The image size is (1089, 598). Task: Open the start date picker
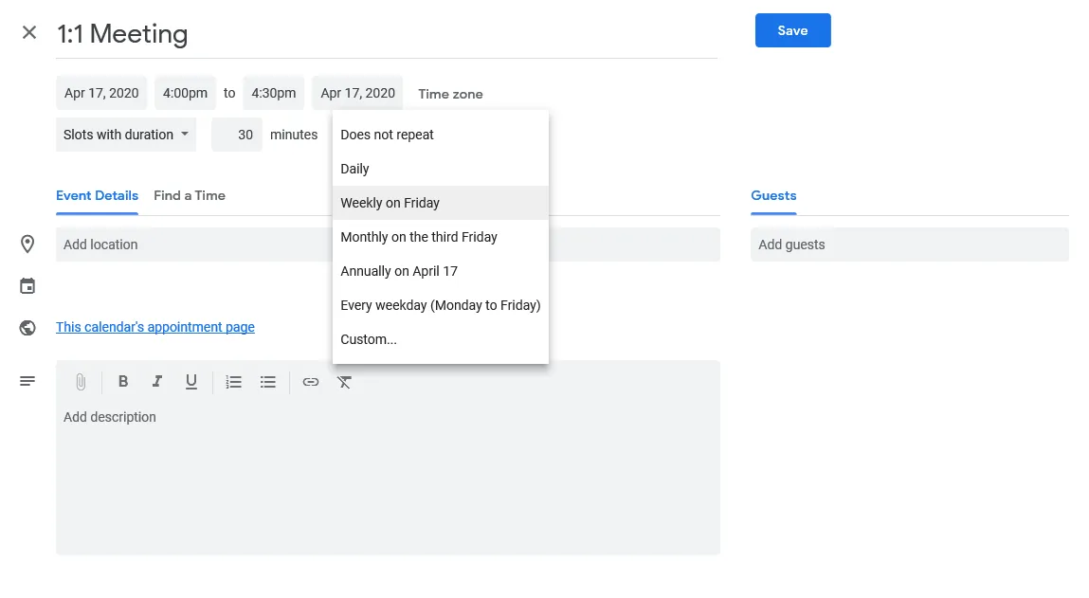pyautogui.click(x=100, y=92)
